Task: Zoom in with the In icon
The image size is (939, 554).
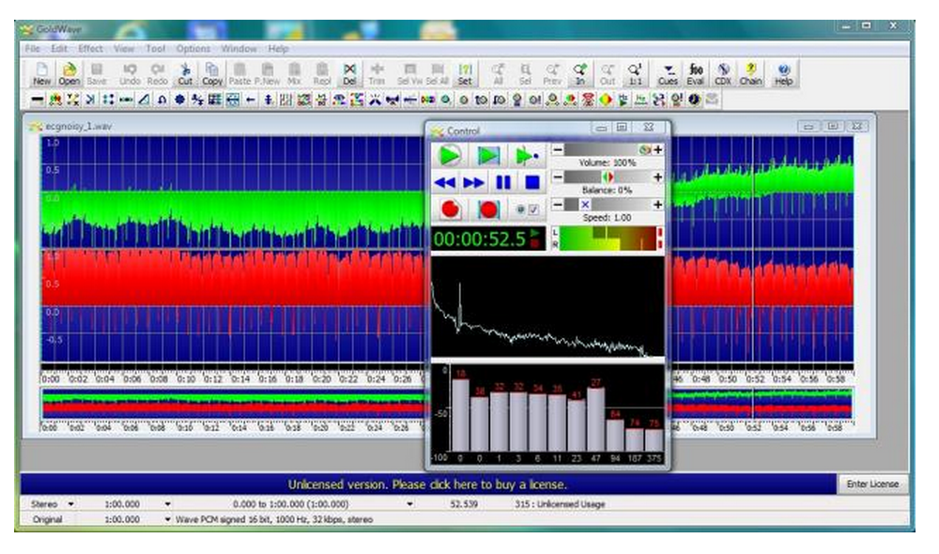Action: tap(579, 74)
